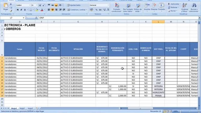Viewport: 201px width, 113px height.
Task: Click the horizontal scrollbar thumb
Action: (x=140, y=108)
